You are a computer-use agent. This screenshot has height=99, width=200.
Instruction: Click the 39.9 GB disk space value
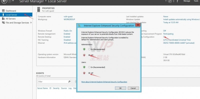[166, 60]
